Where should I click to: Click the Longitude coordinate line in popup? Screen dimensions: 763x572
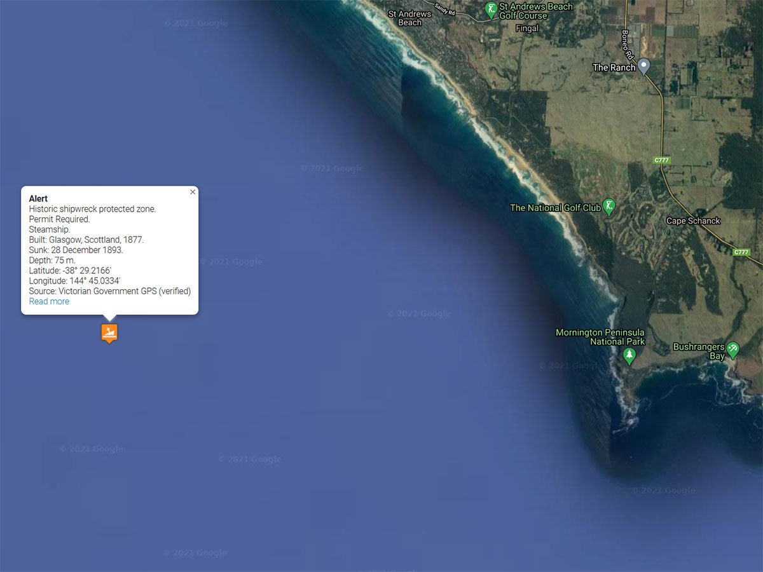coord(75,281)
